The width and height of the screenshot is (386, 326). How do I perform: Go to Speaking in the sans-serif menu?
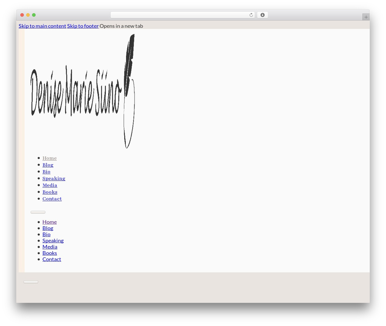click(53, 241)
